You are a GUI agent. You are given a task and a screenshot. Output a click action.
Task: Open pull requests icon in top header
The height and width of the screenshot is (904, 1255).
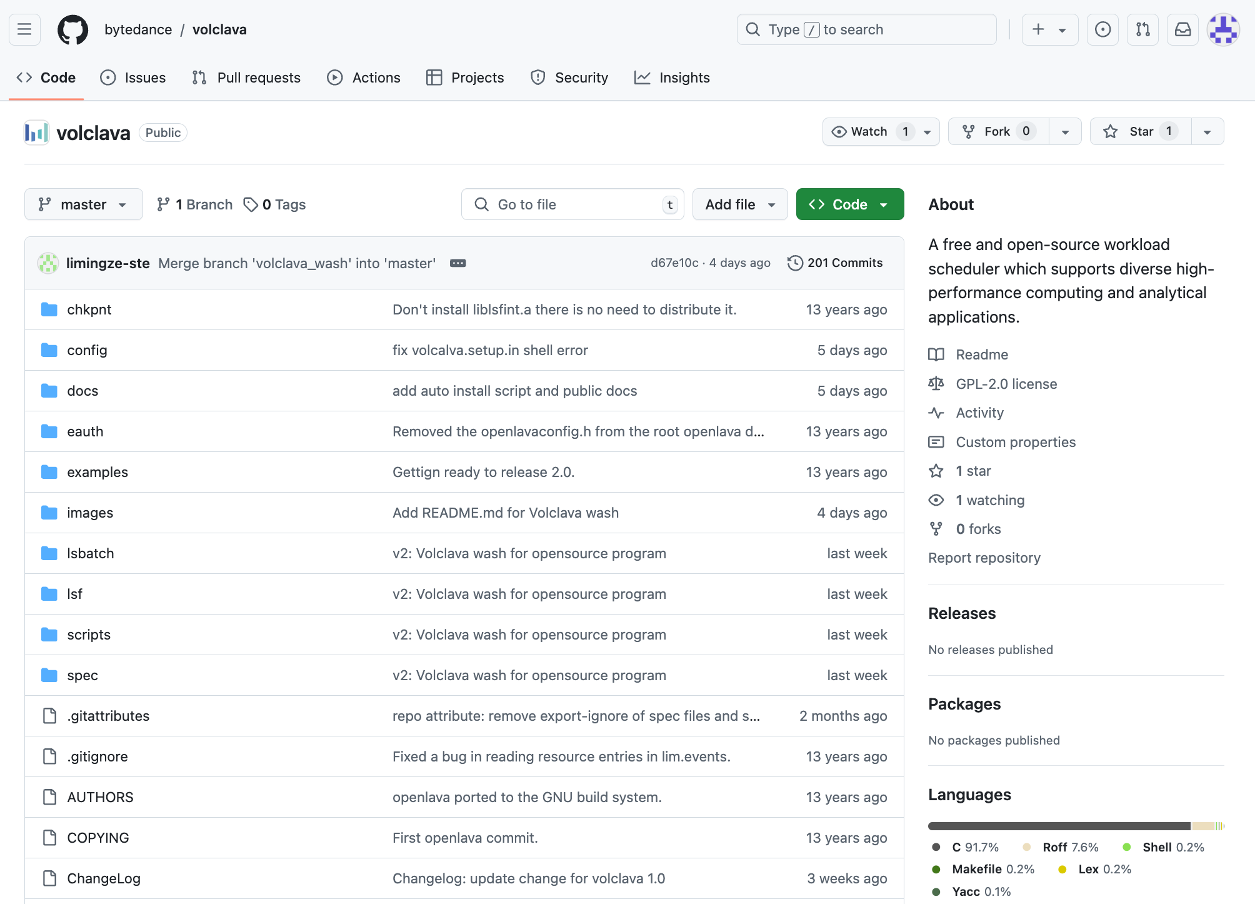(x=1142, y=29)
